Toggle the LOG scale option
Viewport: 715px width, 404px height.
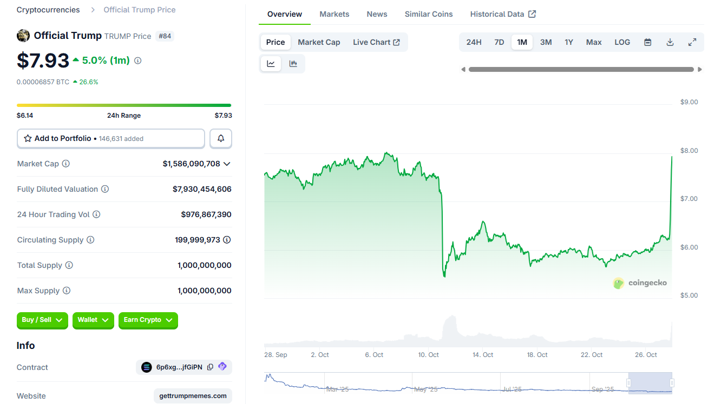(622, 42)
